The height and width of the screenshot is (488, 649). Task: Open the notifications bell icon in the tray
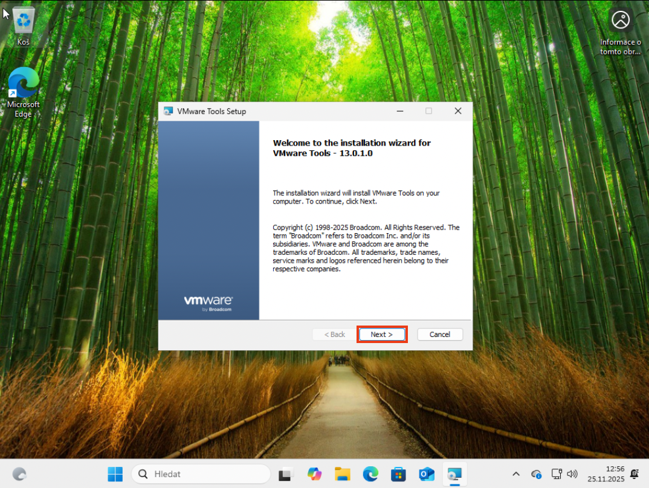(634, 474)
